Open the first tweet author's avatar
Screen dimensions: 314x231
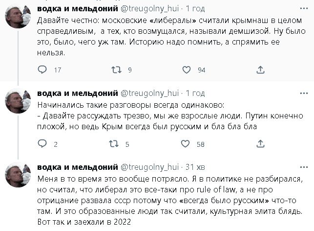18,19
